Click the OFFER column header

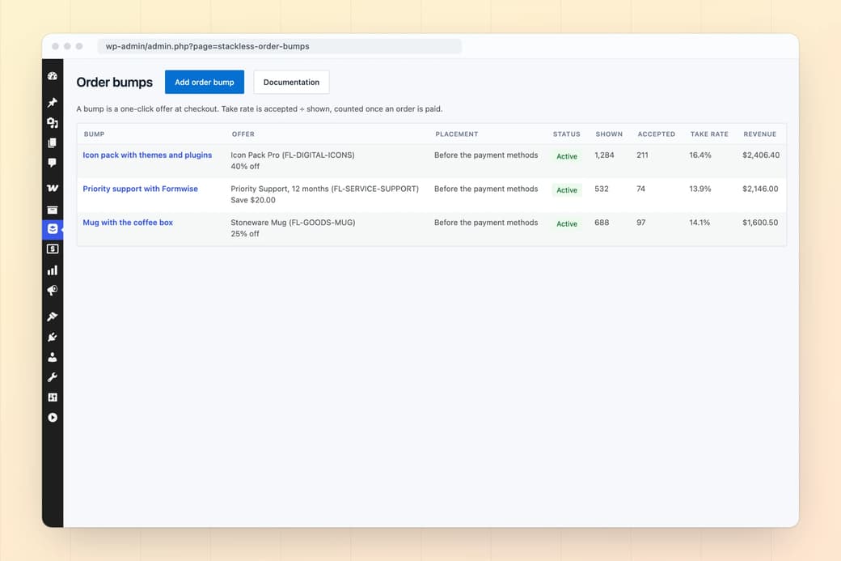[243, 134]
